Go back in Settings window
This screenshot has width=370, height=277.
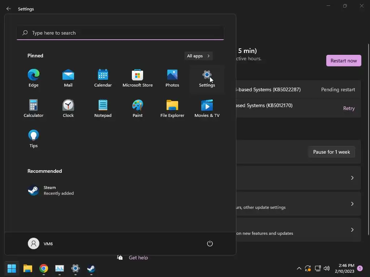[9, 9]
